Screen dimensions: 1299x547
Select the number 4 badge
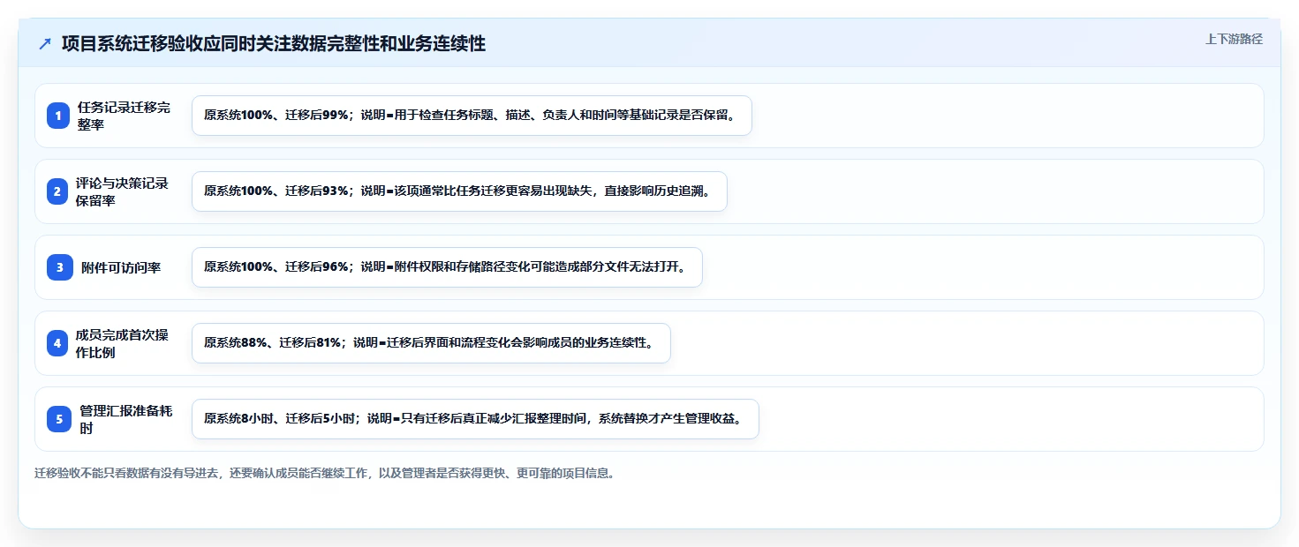coord(58,343)
